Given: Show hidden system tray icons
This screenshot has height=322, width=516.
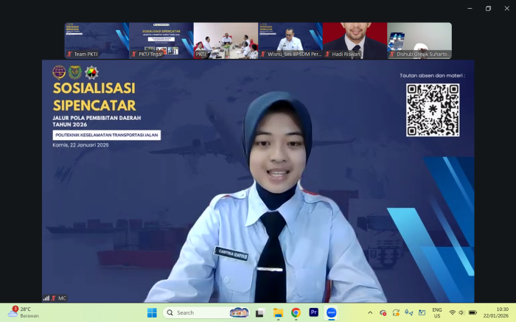Looking at the screenshot, I should 370,312.
